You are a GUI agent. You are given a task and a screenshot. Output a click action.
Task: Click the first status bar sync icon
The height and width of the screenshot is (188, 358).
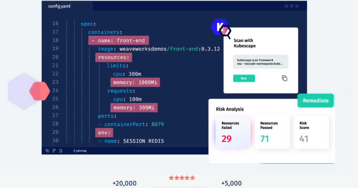[x=47, y=150]
